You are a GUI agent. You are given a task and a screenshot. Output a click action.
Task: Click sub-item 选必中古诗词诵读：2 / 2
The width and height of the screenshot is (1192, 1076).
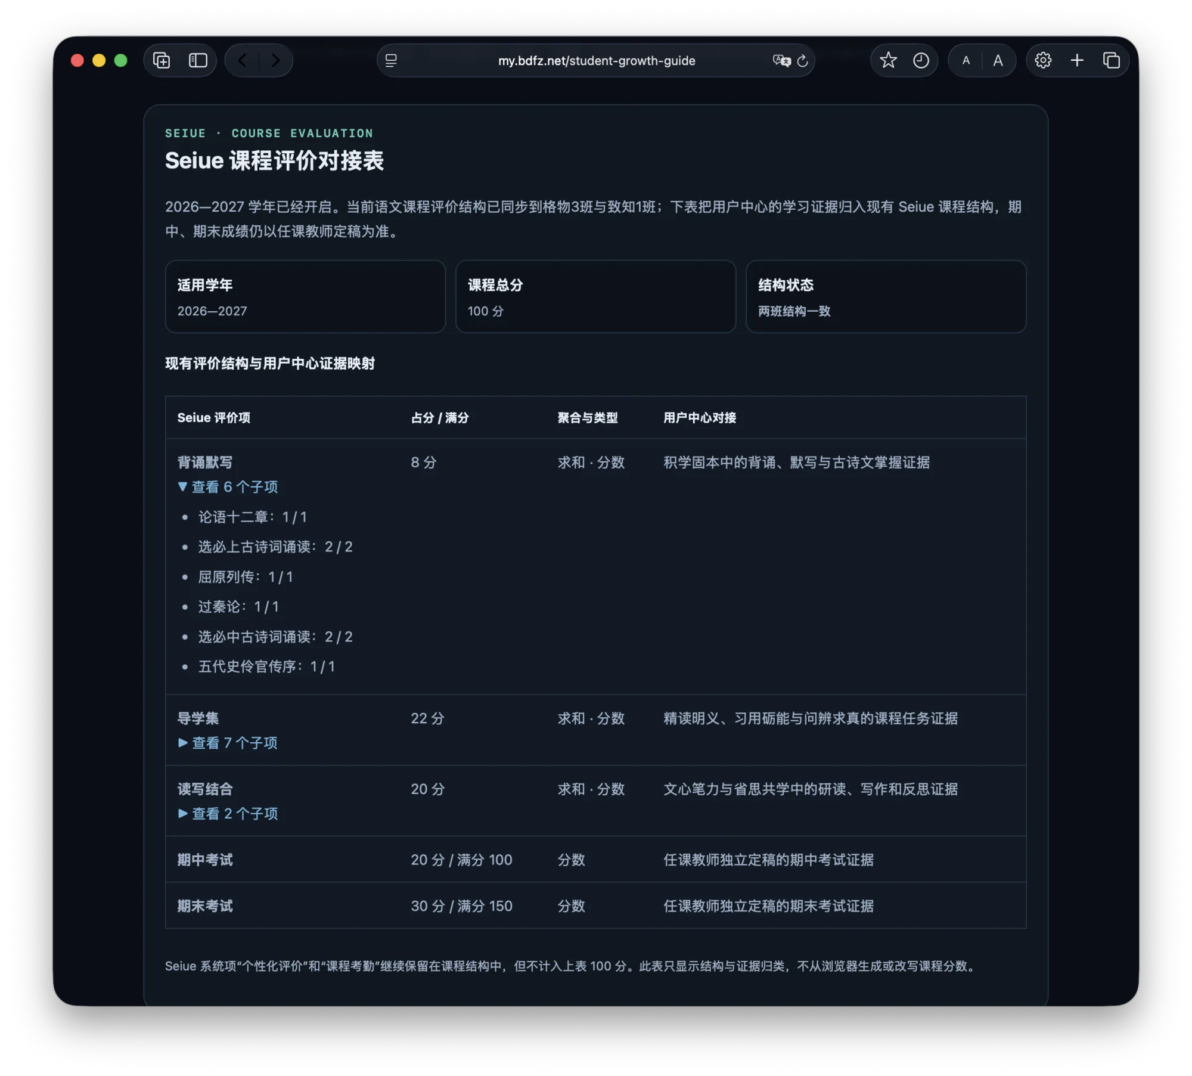point(275,636)
